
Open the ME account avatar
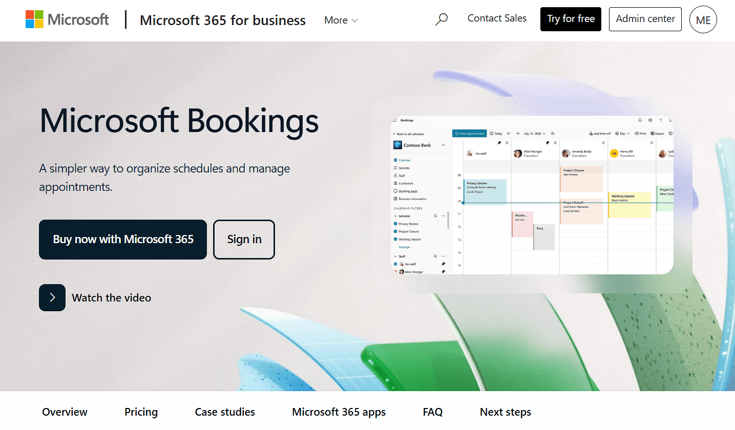pyautogui.click(x=703, y=20)
